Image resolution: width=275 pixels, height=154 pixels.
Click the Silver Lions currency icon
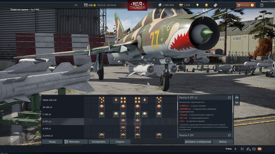point(160,5)
